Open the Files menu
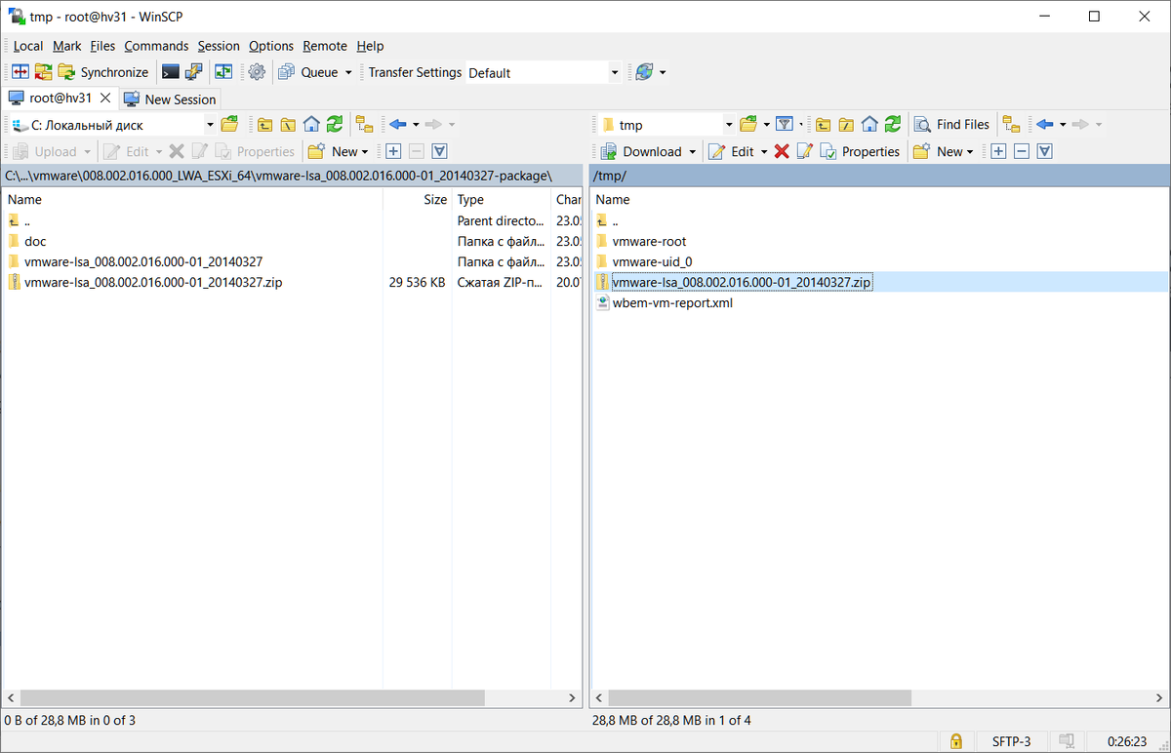 [x=102, y=46]
